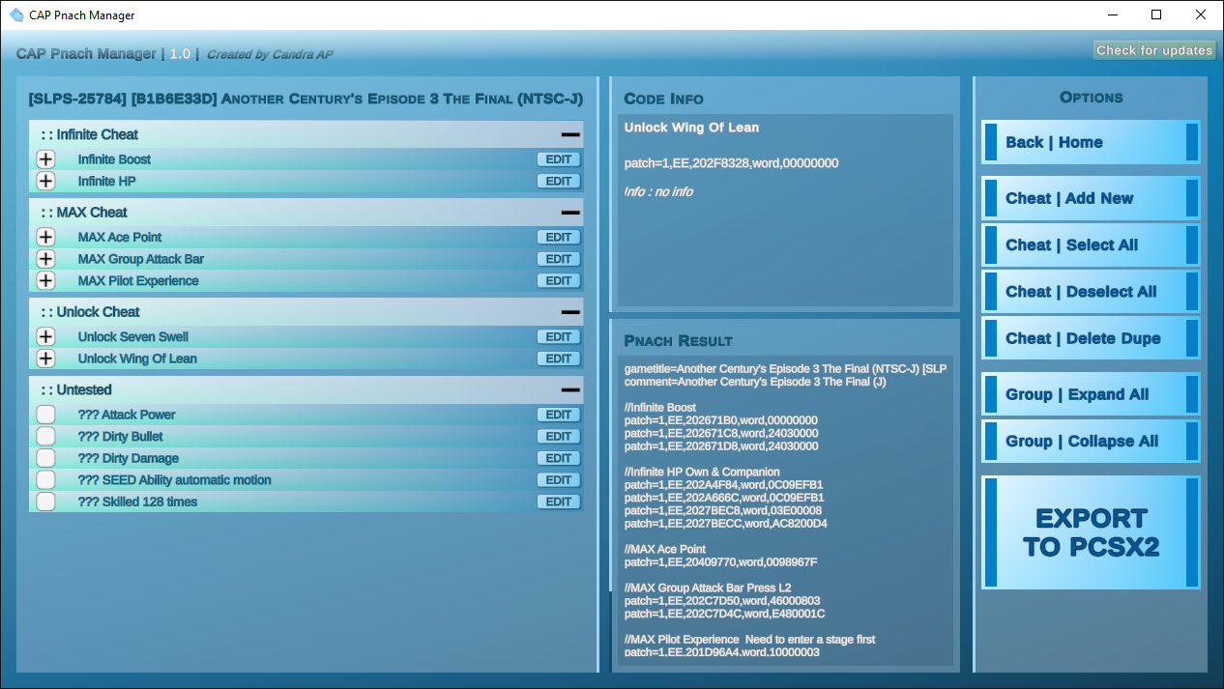Viewport: 1224px width, 689px height.
Task: Edit the Unlock Wing Of Lean cheat
Action: [x=559, y=359]
